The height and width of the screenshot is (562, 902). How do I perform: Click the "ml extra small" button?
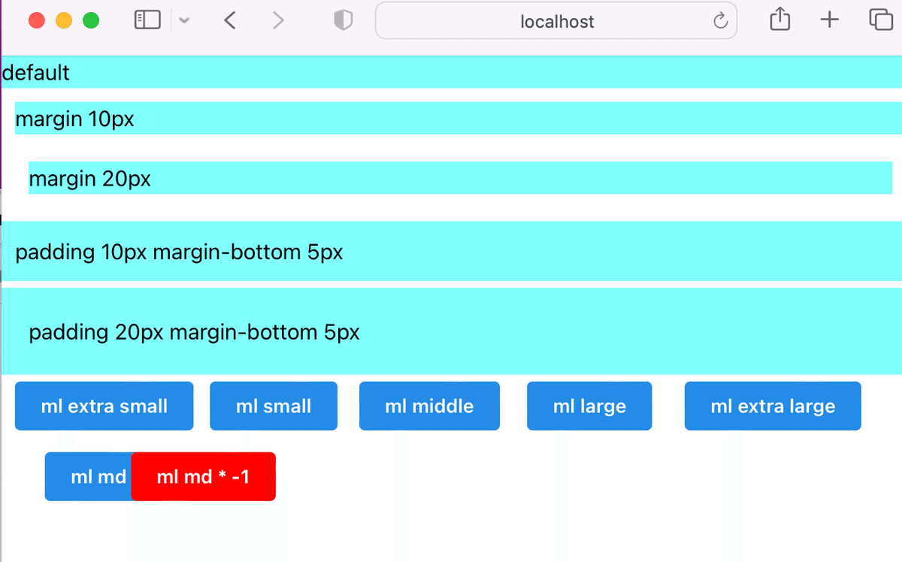point(104,406)
